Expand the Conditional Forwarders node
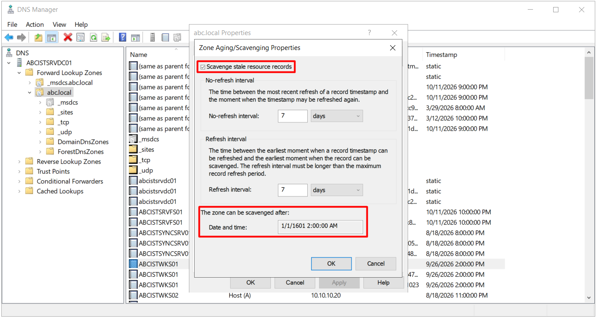The image size is (597, 318). point(19,181)
